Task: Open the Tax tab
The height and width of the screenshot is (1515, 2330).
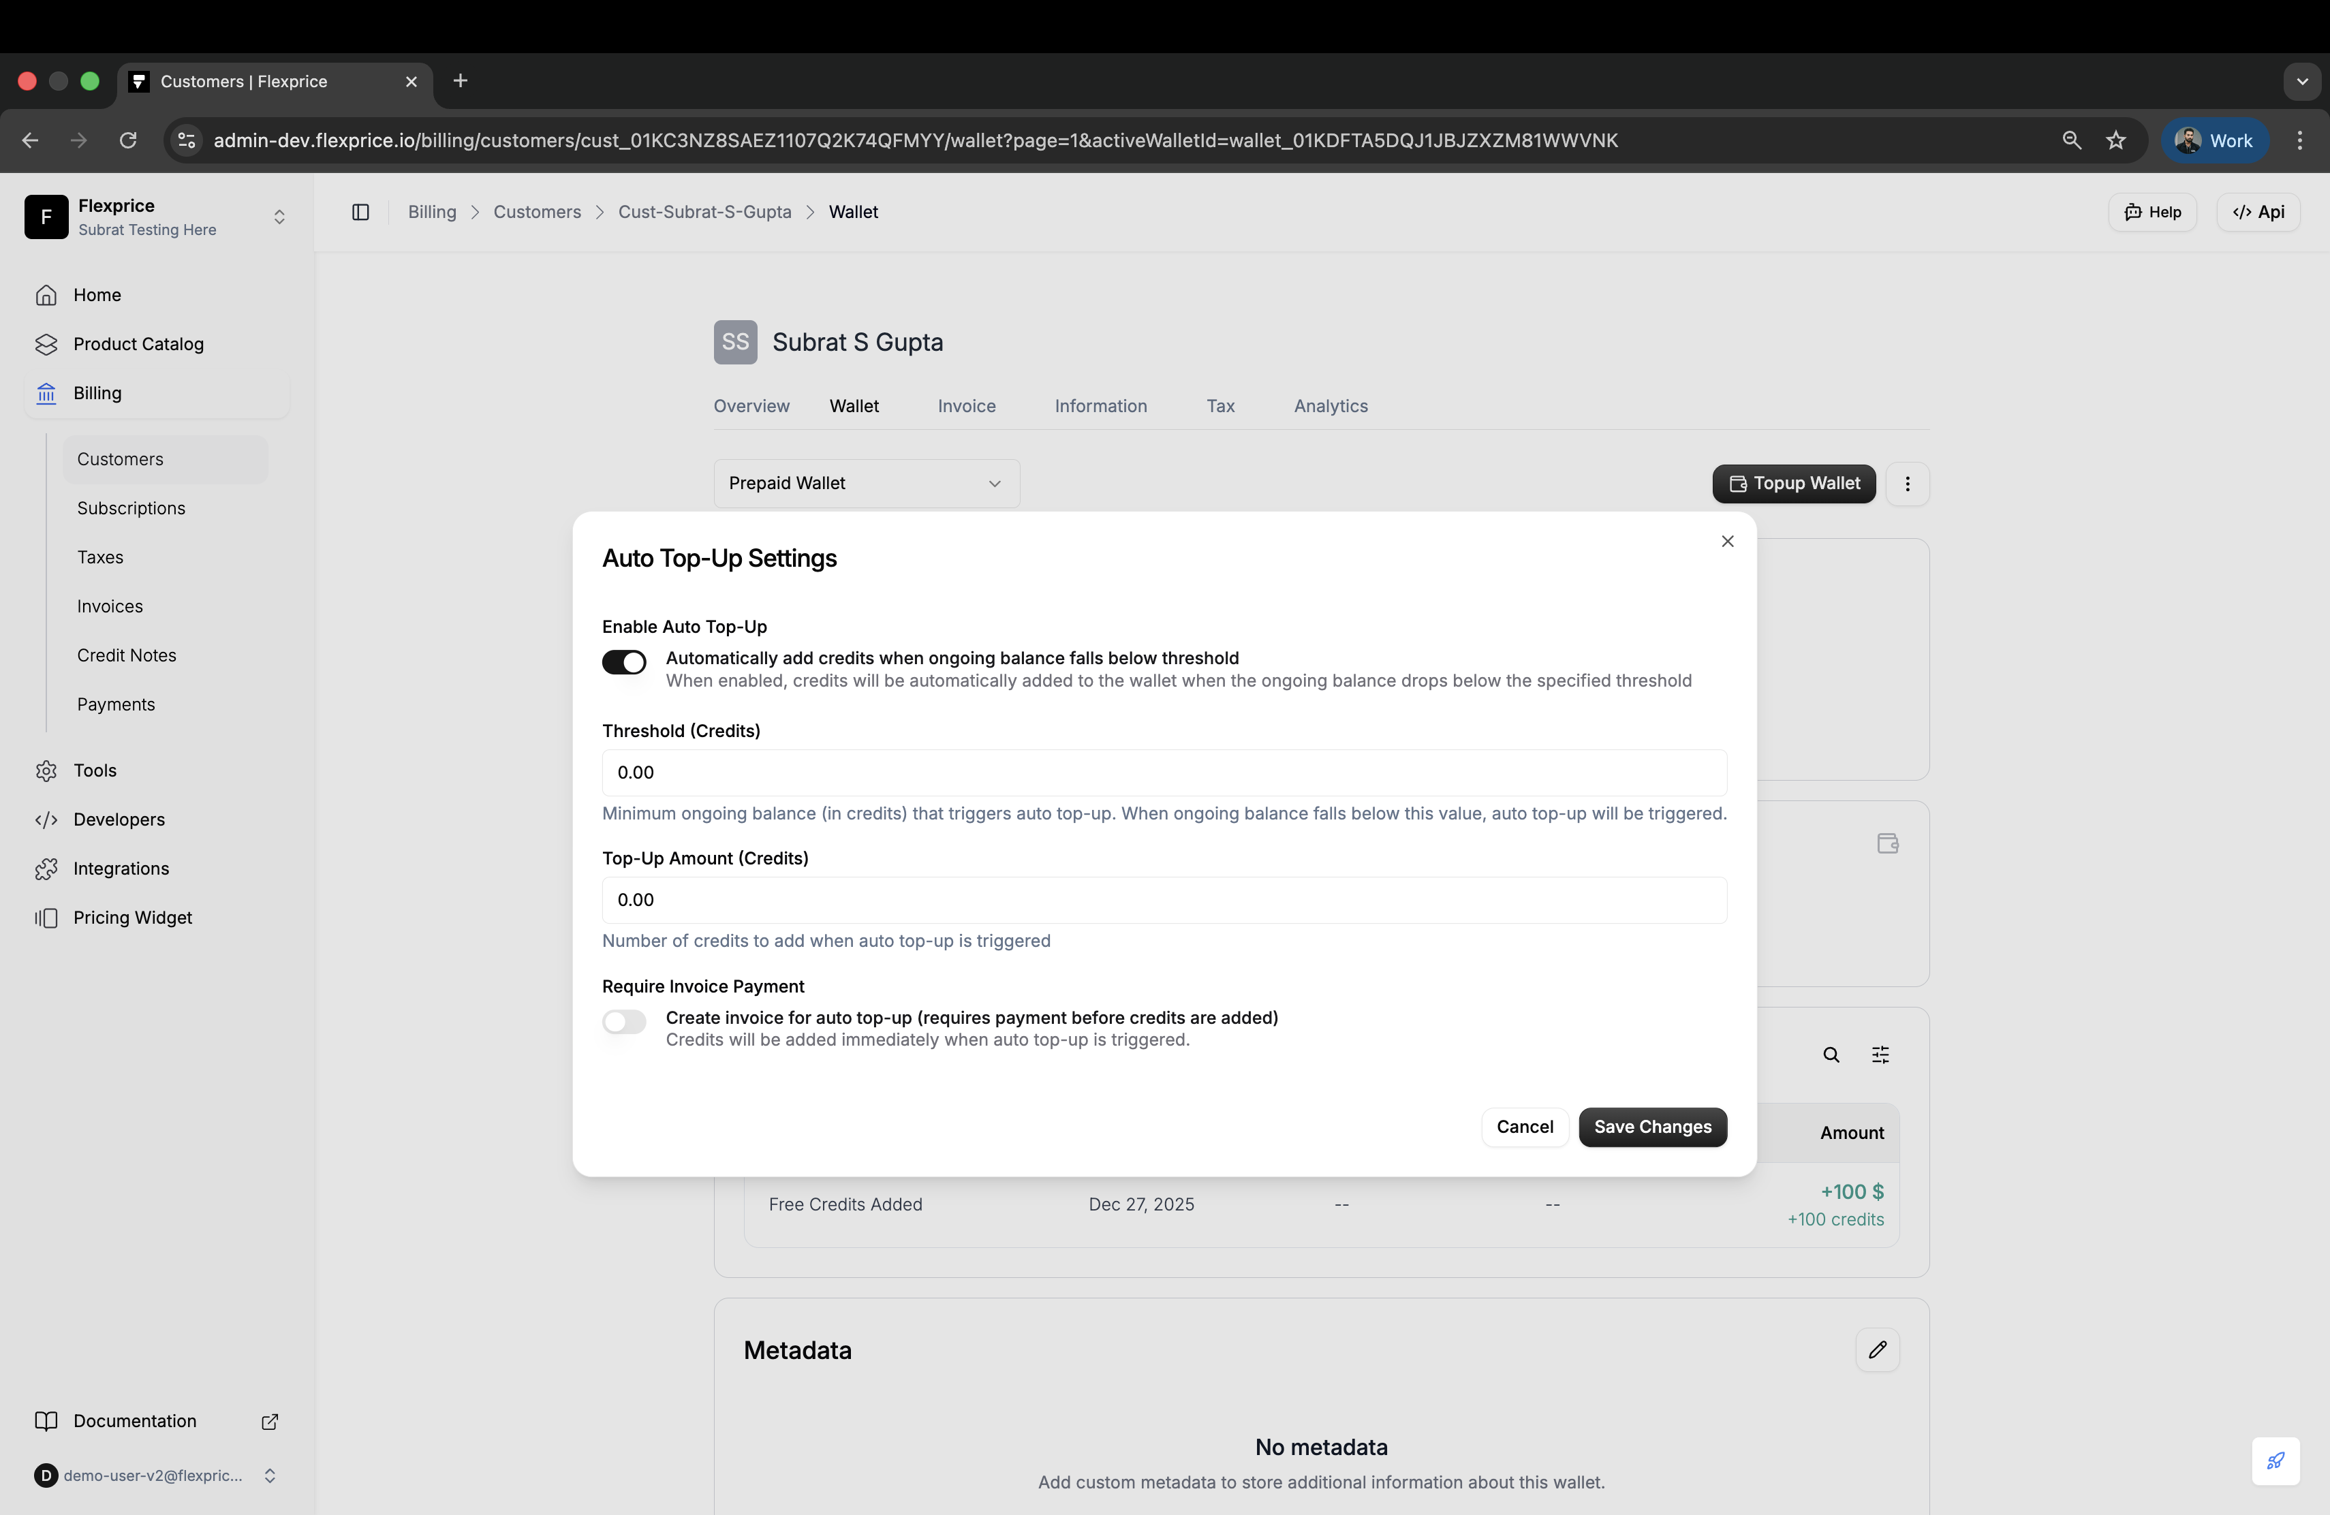Action: click(x=1220, y=405)
